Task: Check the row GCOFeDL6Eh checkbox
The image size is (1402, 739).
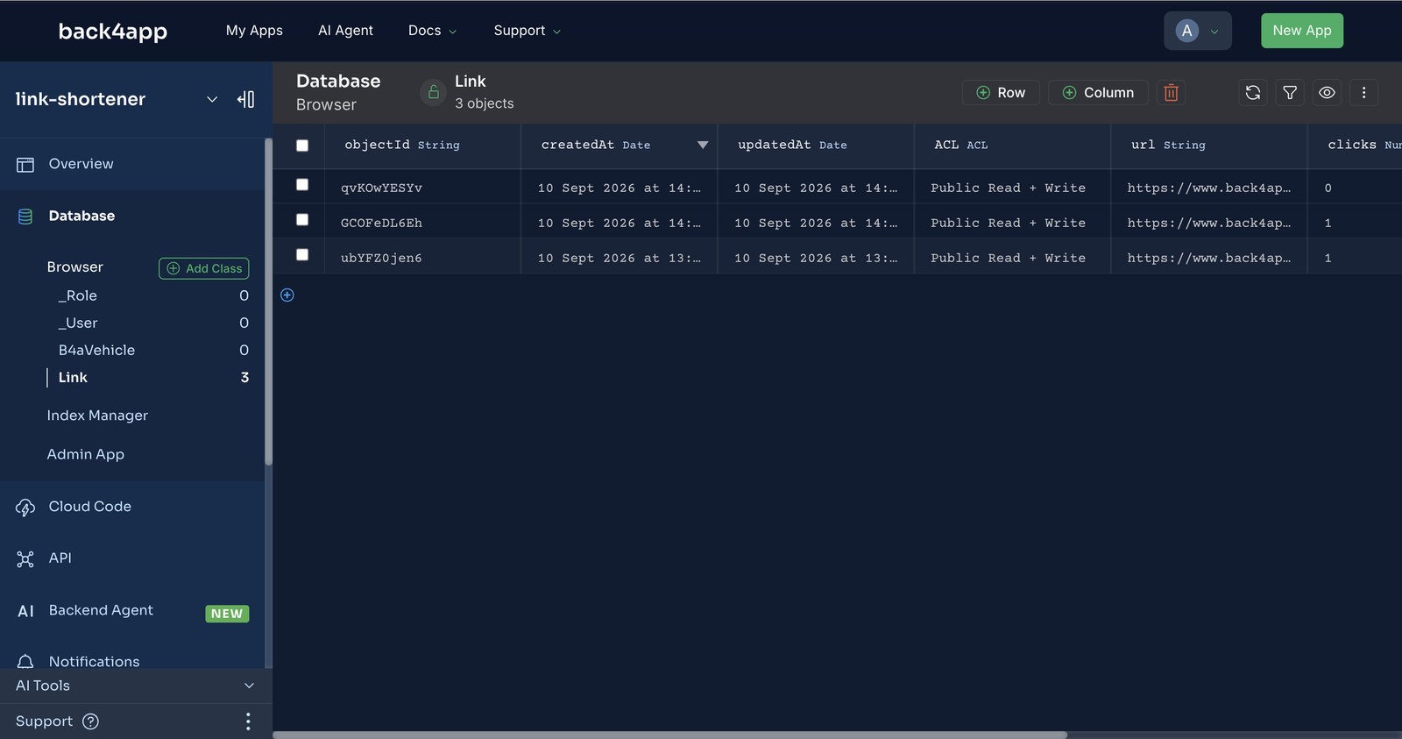Action: point(302,219)
